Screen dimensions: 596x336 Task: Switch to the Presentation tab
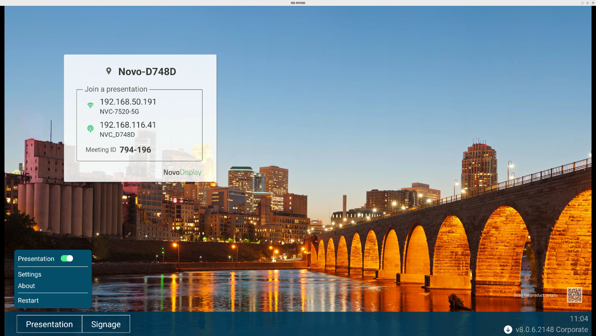tap(49, 324)
